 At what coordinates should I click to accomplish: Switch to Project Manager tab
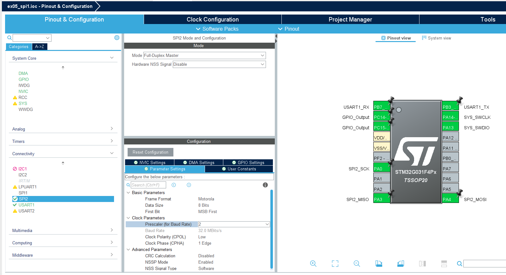(350, 19)
